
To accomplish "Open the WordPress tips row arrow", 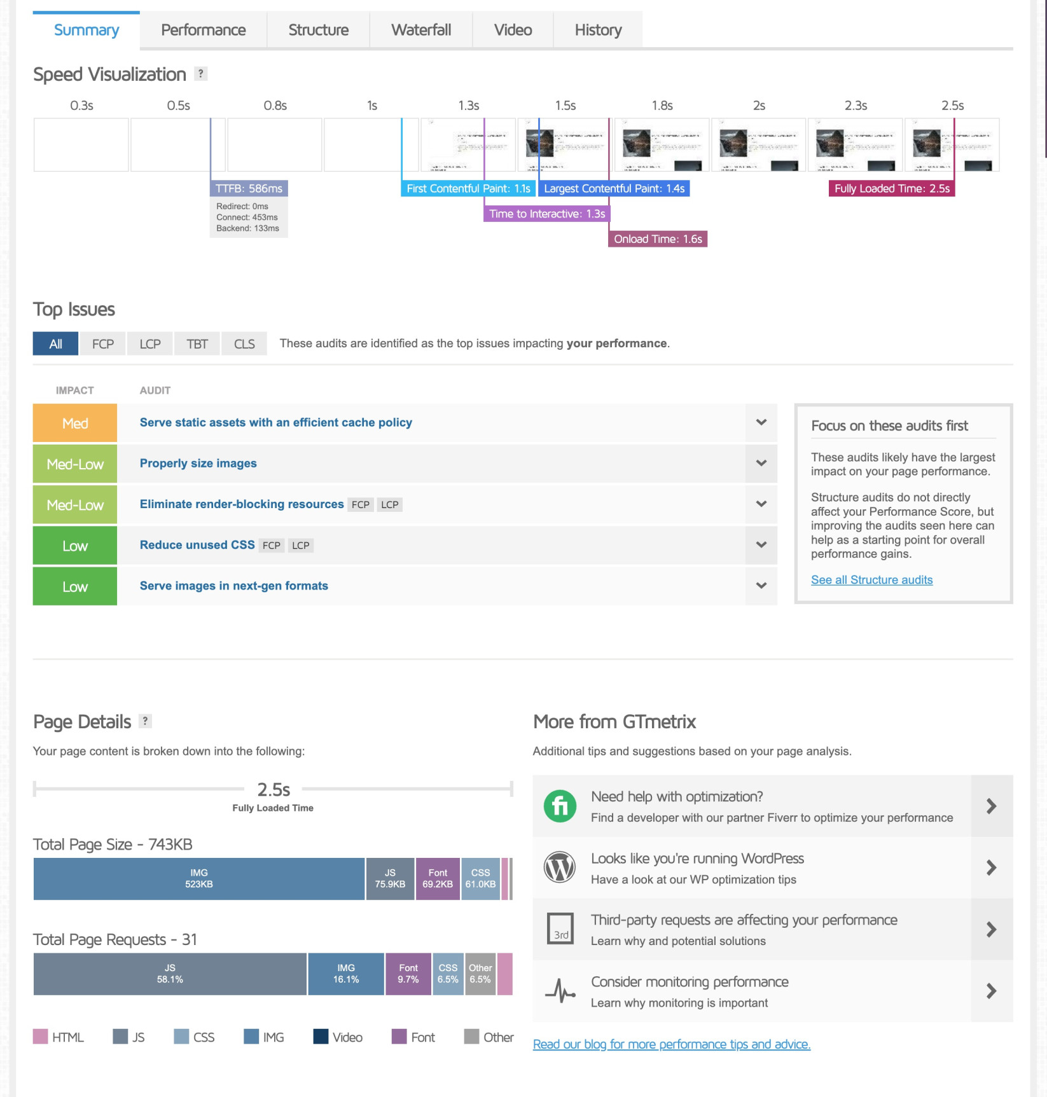I will (992, 867).
